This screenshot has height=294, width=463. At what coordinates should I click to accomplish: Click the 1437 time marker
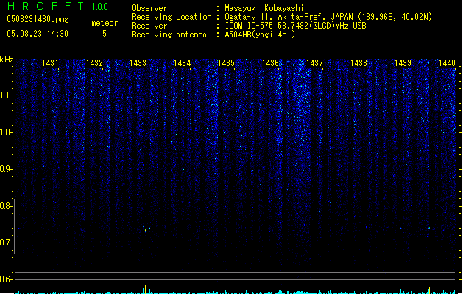(x=314, y=63)
